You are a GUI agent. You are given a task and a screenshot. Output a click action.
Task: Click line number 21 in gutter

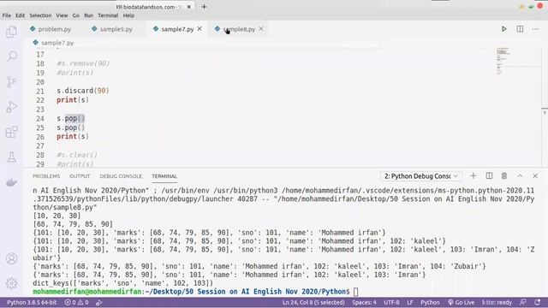tap(40, 92)
